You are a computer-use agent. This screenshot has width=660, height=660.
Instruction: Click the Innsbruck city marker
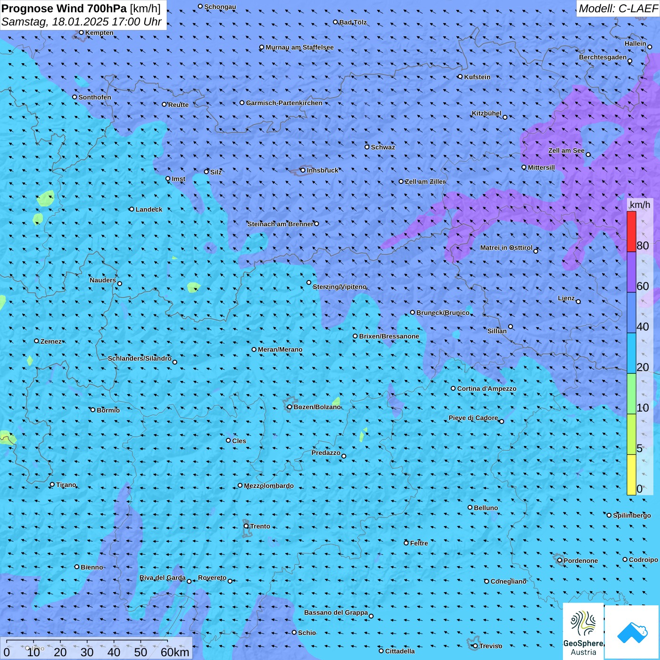click(x=303, y=170)
